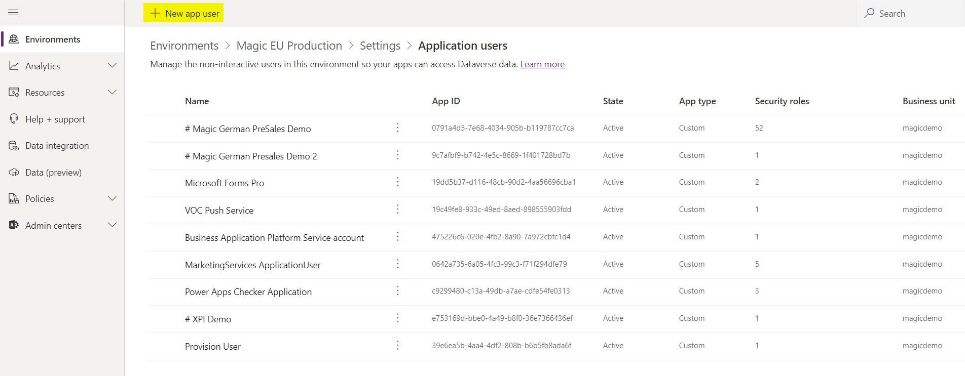Expand the Policies section chevron
The height and width of the screenshot is (376, 965).
(x=113, y=198)
